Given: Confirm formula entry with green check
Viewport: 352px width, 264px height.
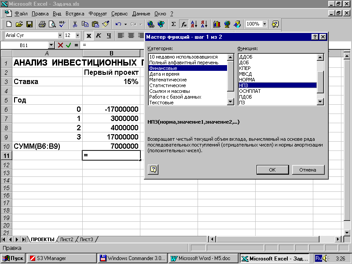Looking at the screenshot, I should point(69,45).
